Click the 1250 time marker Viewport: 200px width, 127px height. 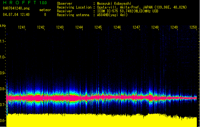(193, 28)
